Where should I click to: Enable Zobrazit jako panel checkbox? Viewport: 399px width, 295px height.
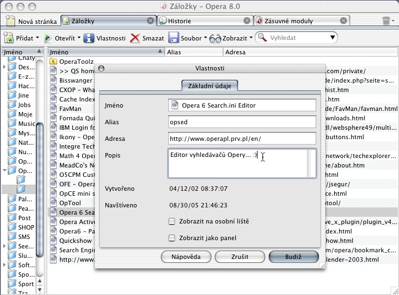(x=172, y=238)
